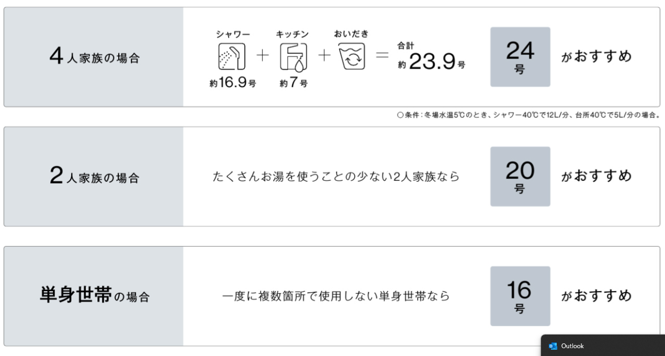Click the おいだき label text
Viewport: 665px width, 356px height.
[x=351, y=34]
